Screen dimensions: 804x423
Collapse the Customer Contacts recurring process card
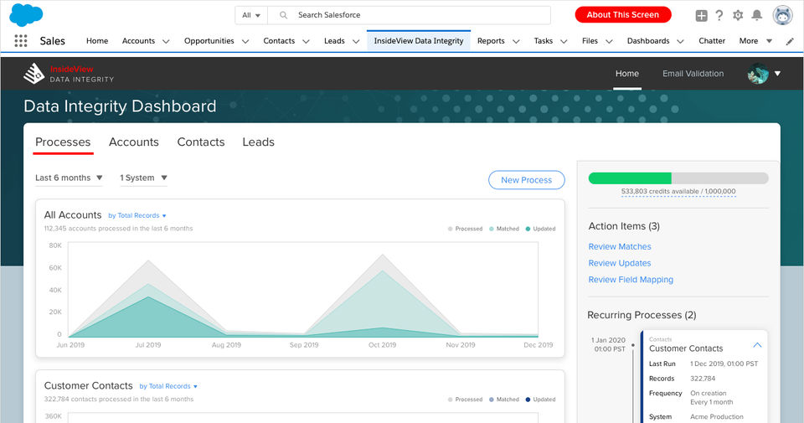757,345
